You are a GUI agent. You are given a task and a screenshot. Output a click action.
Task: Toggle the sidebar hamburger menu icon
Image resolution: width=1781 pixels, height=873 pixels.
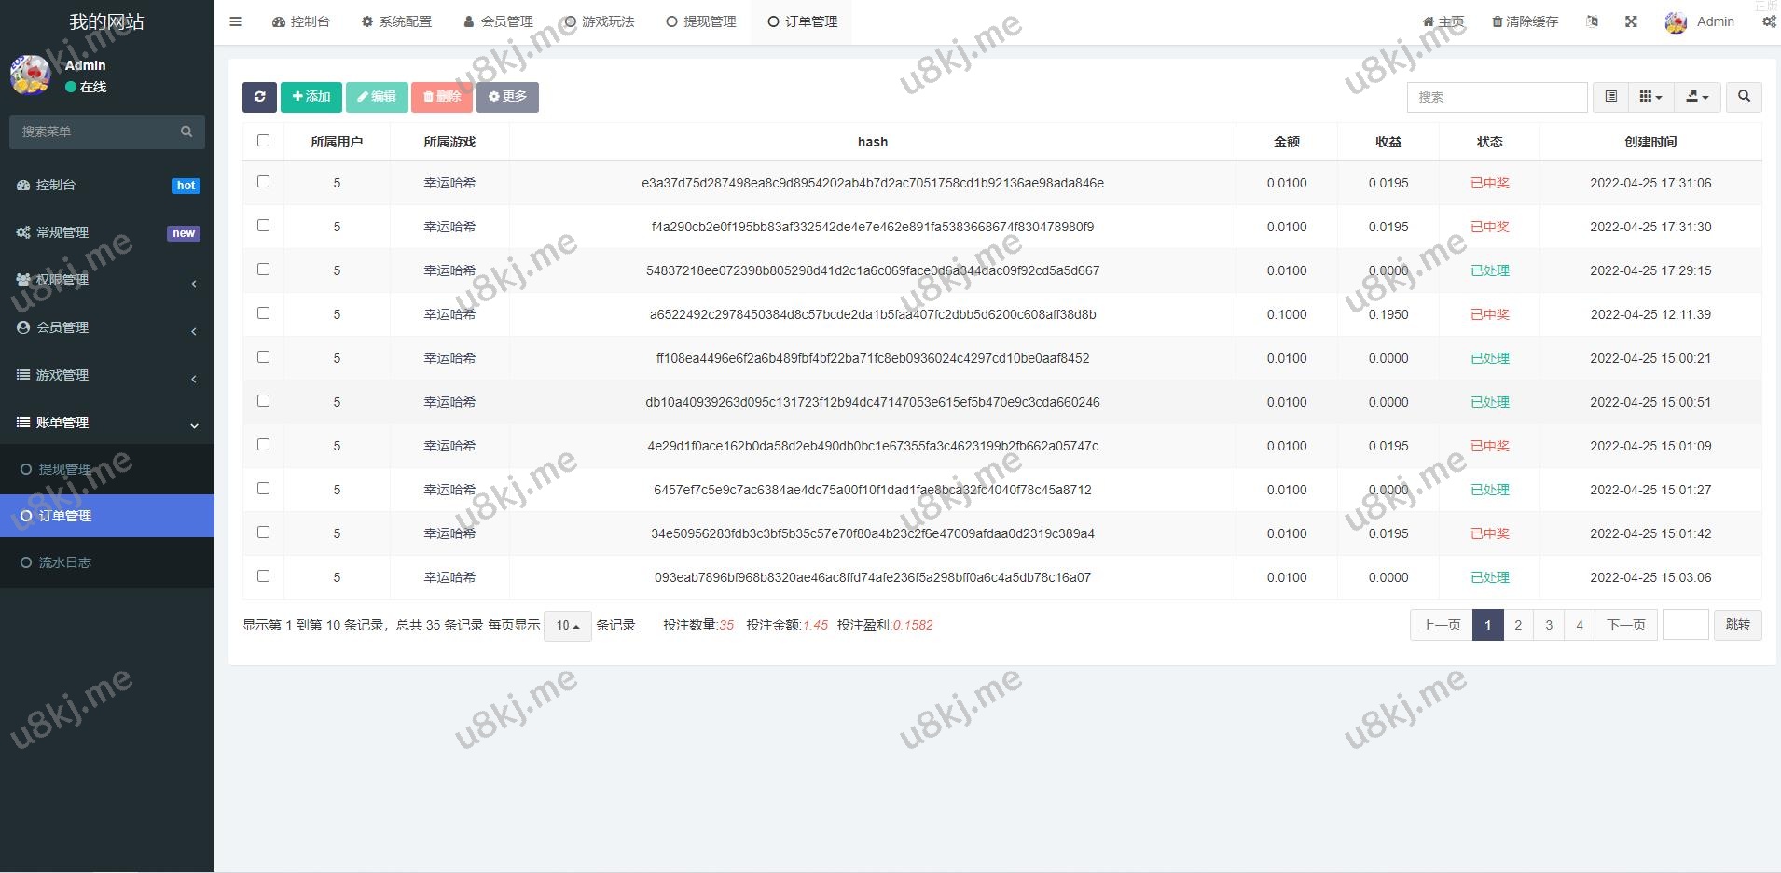236,21
